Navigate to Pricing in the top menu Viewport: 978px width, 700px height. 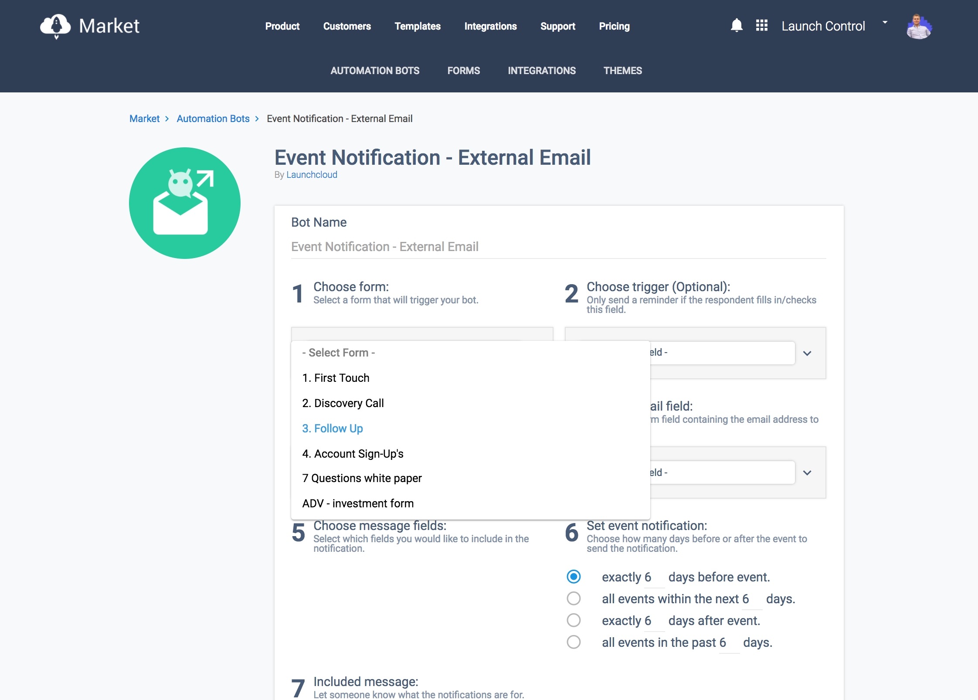pos(615,26)
